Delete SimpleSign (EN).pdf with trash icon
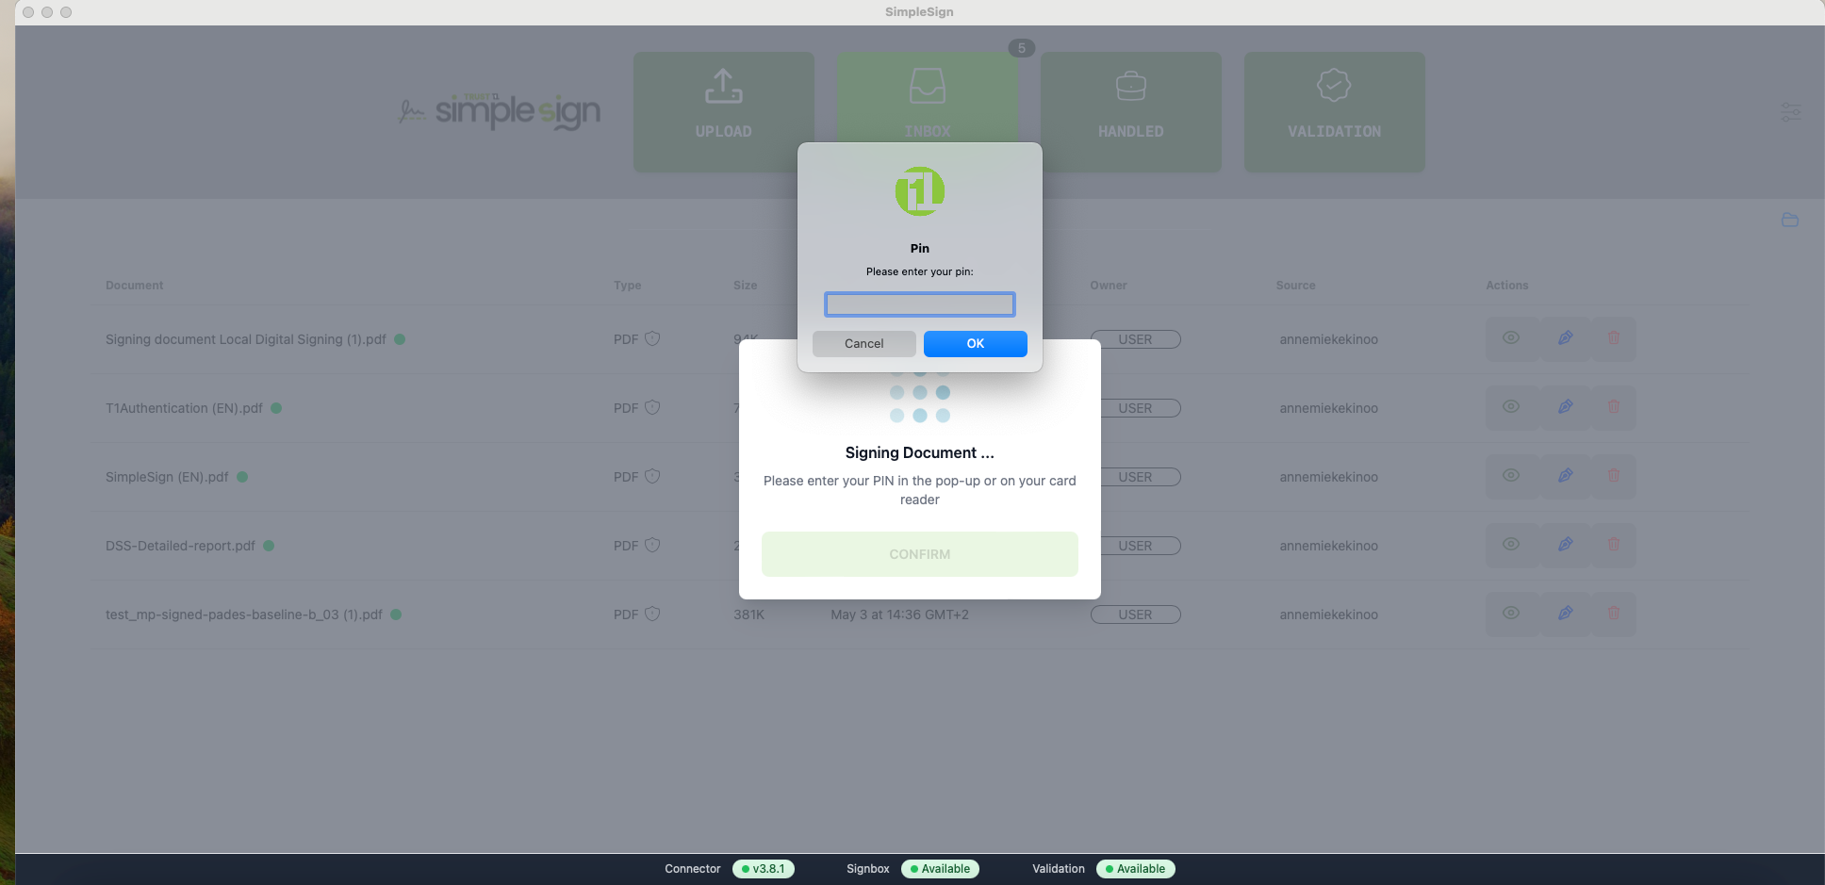The height and width of the screenshot is (885, 1825). click(1614, 476)
